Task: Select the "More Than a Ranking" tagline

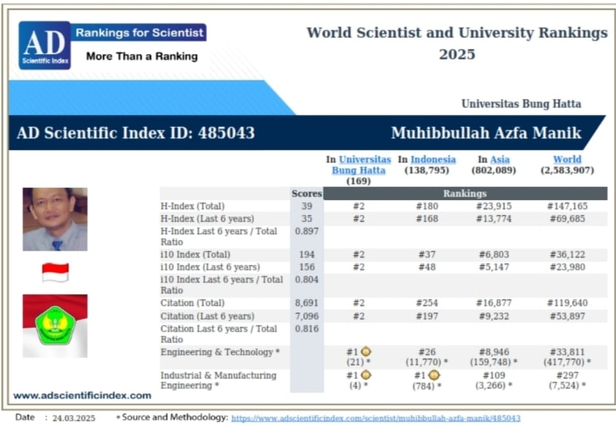Action: [141, 56]
